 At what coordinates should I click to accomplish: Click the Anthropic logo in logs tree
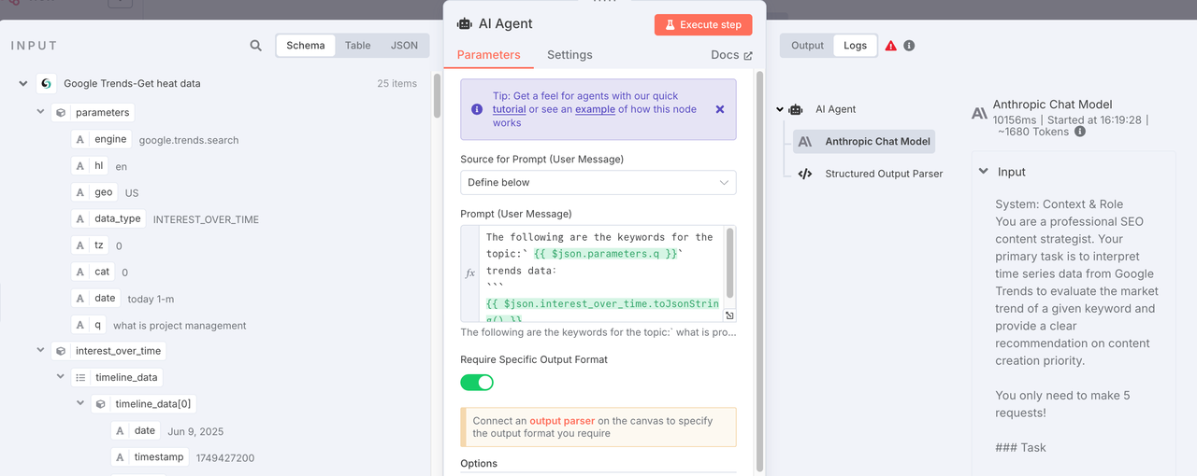tap(804, 142)
